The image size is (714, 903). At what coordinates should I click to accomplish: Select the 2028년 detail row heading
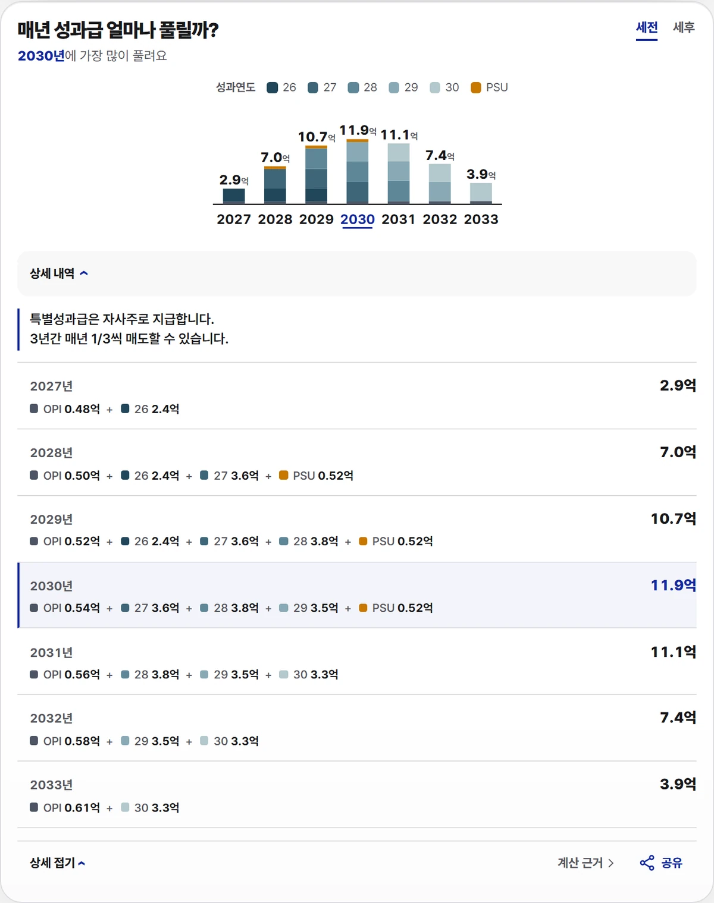tap(51, 453)
